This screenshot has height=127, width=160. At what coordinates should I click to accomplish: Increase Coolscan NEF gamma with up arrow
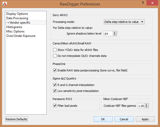(x=146, y=105)
